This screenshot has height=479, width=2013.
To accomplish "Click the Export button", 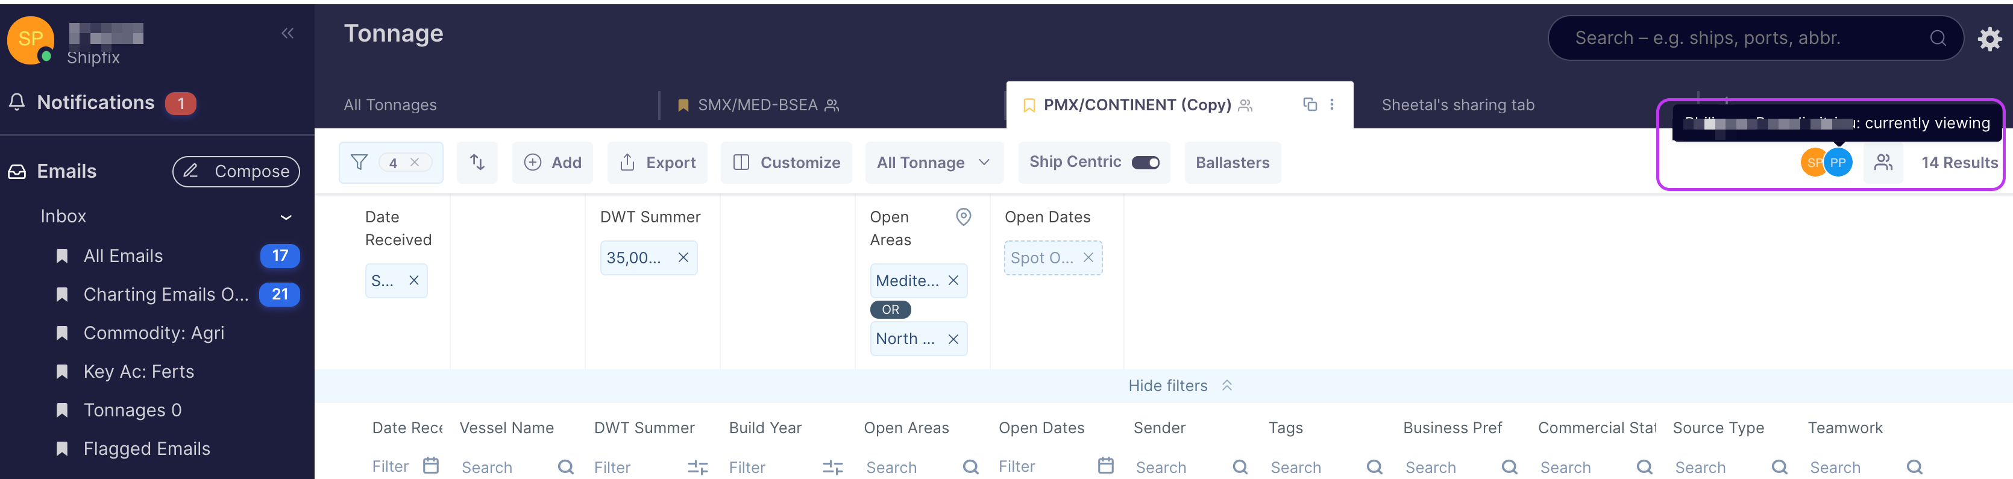I will 657,163.
